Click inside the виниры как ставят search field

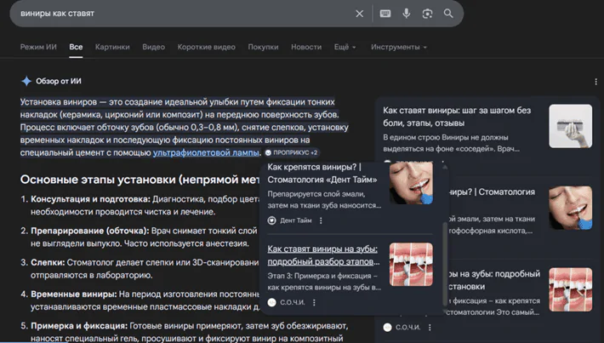pyautogui.click(x=185, y=14)
